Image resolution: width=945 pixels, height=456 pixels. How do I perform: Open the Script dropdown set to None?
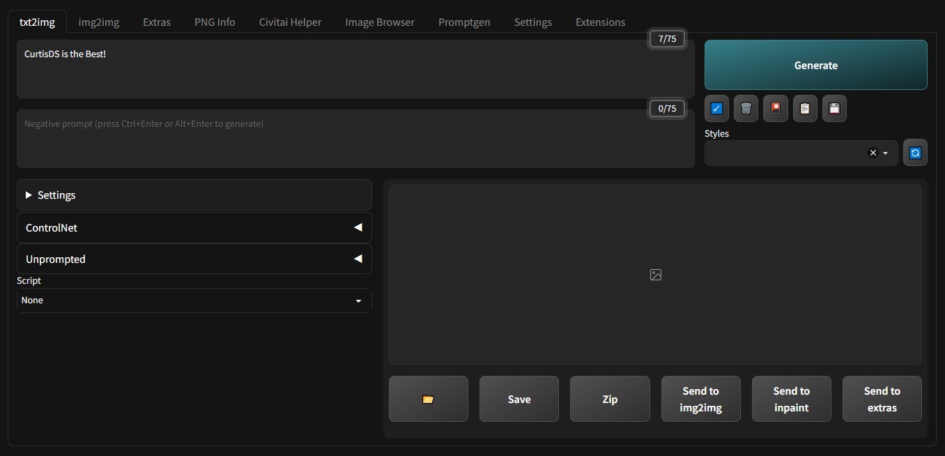coord(194,301)
